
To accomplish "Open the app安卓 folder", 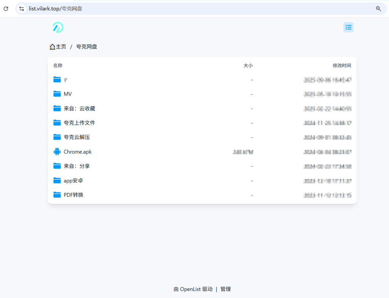I will click(73, 180).
